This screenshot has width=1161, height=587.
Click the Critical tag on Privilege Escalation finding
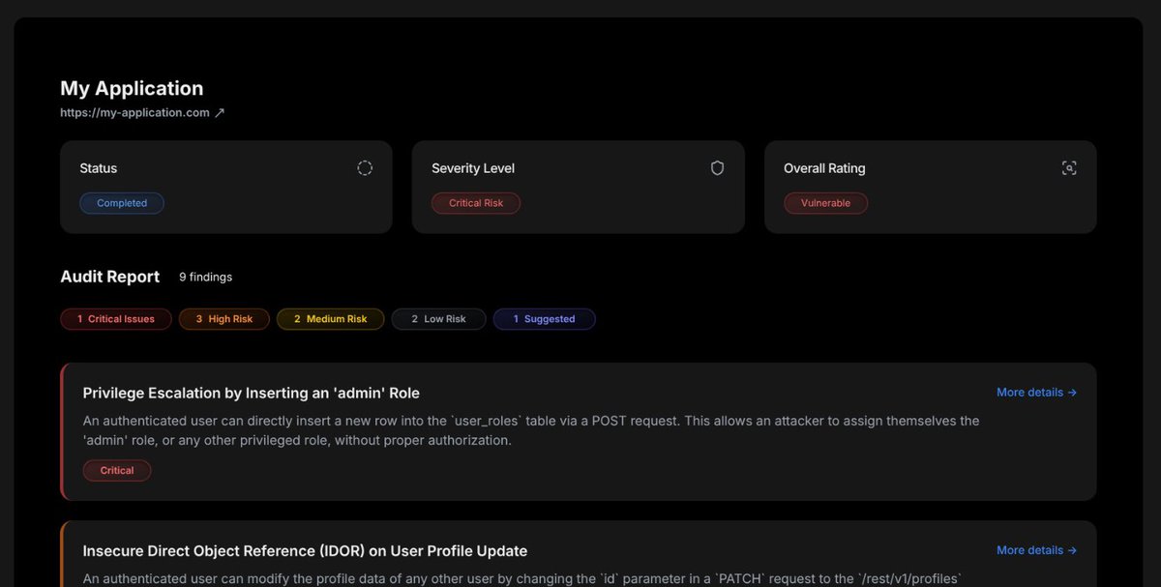point(117,471)
